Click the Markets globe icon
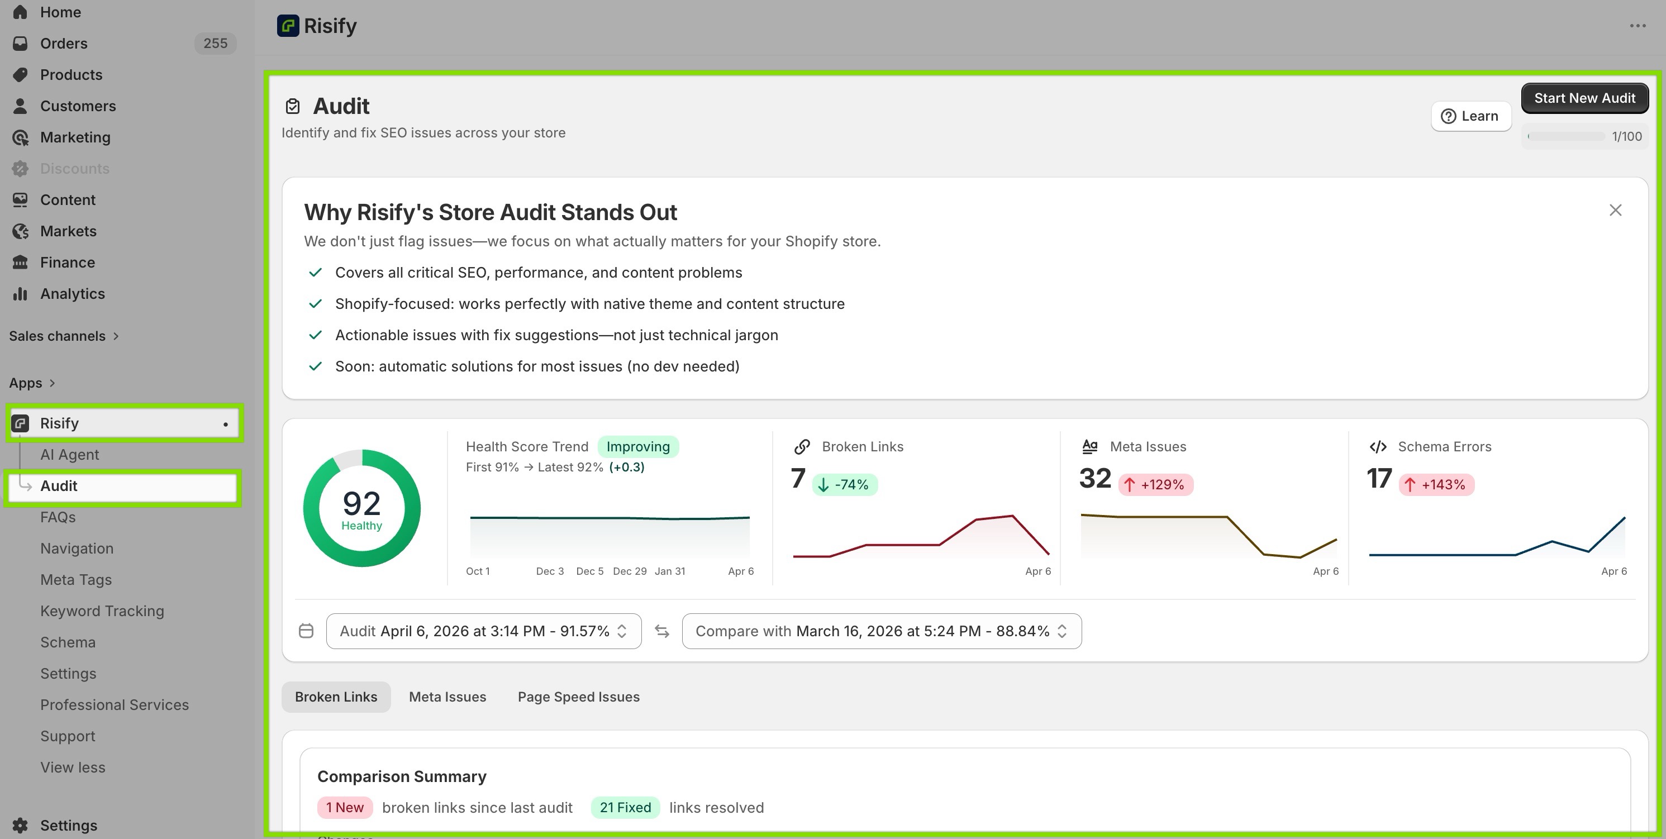Image resolution: width=1666 pixels, height=839 pixels. coord(20,231)
